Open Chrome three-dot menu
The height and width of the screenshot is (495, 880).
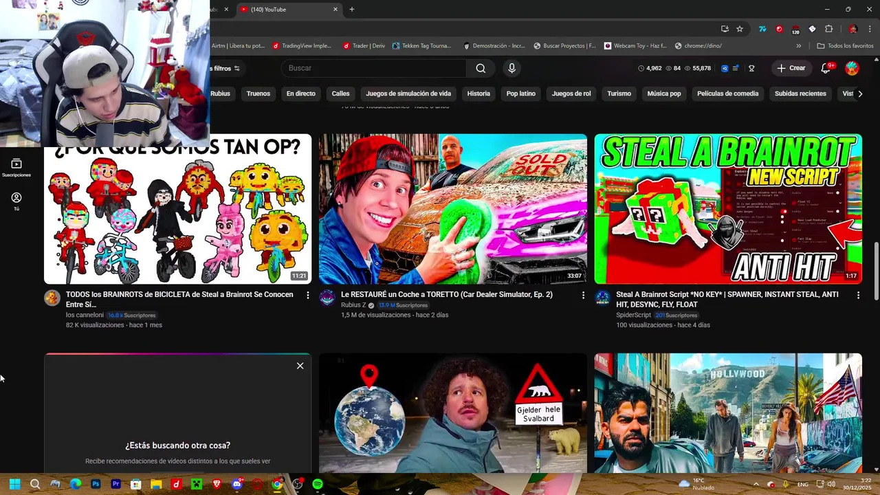click(870, 29)
